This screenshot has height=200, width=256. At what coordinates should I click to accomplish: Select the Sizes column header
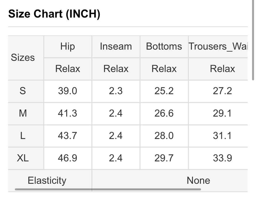pos(23,57)
